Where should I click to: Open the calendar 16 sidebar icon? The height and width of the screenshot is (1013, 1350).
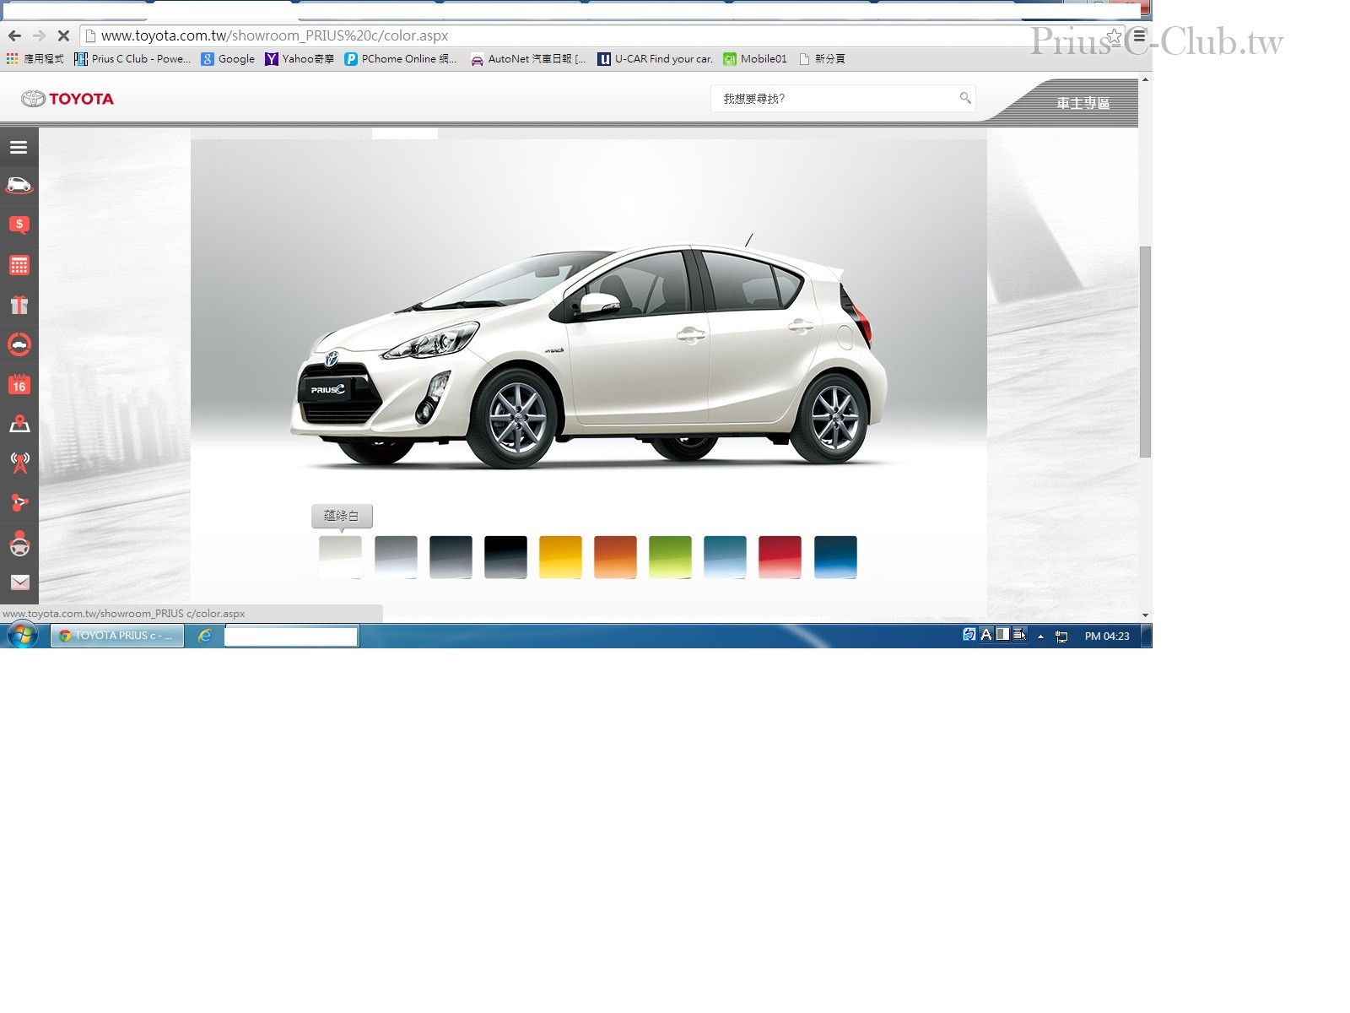19,385
